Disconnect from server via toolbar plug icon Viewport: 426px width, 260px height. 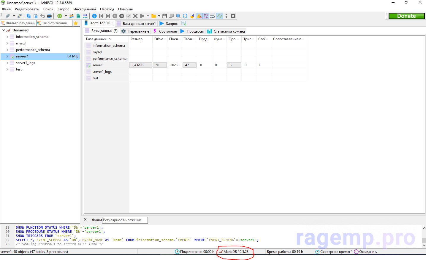[20, 16]
